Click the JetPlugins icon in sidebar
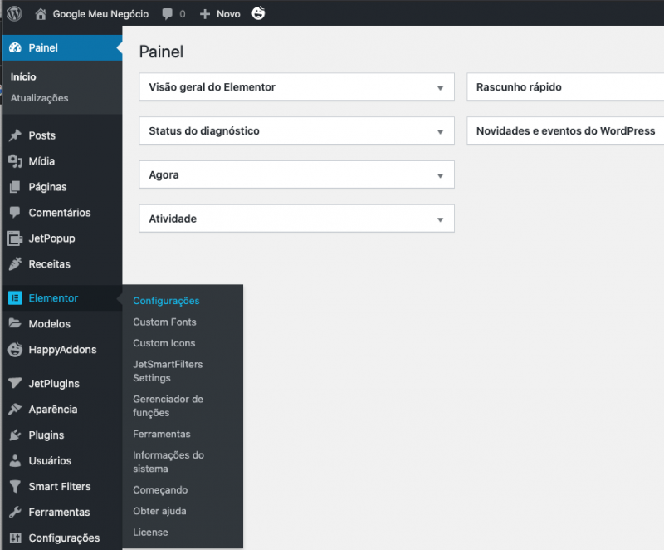 pos(15,384)
